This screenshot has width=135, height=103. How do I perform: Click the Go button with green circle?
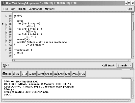tap(16, 74)
